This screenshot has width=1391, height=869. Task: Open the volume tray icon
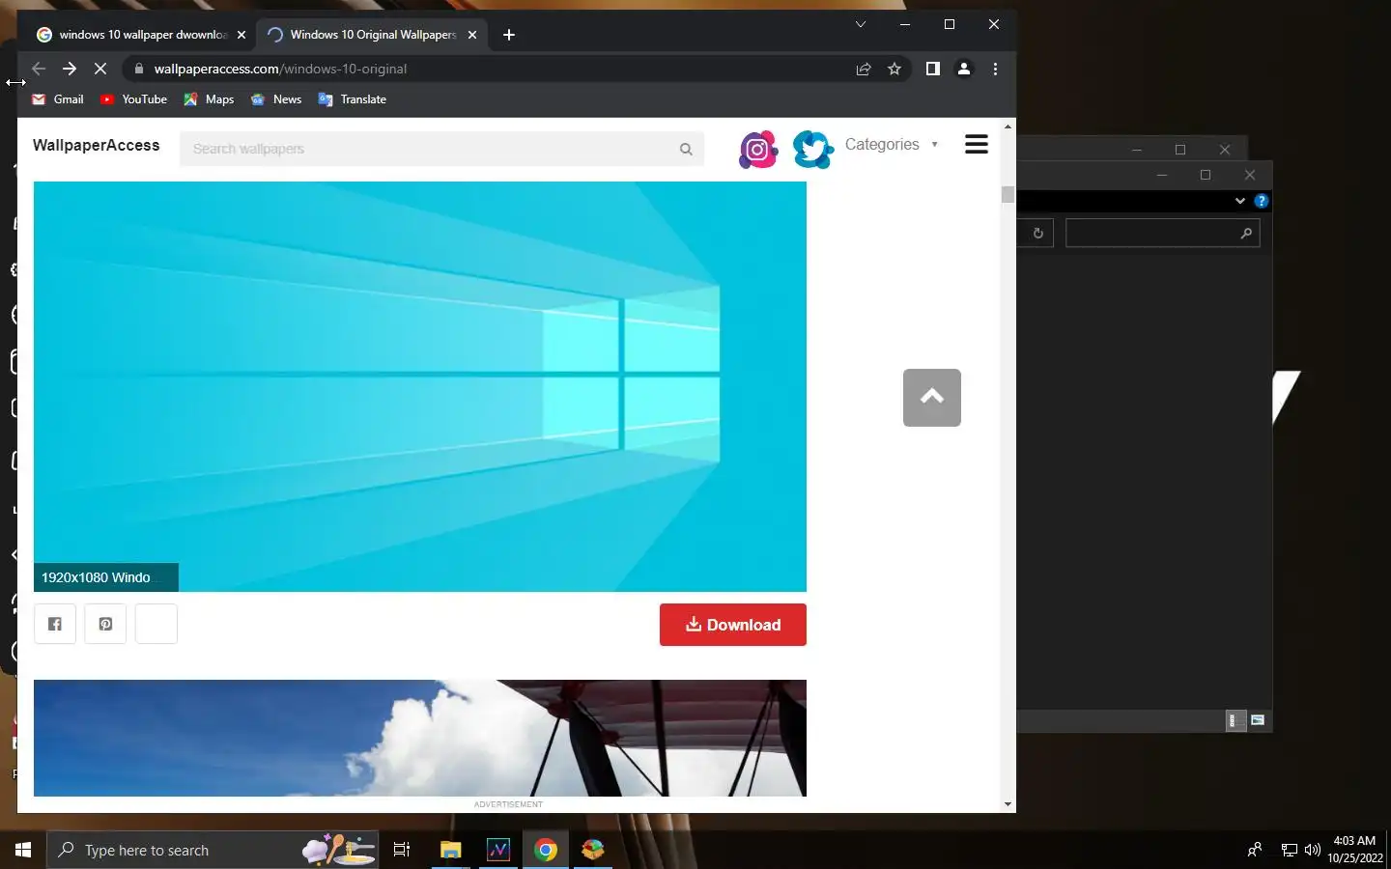tap(1312, 850)
